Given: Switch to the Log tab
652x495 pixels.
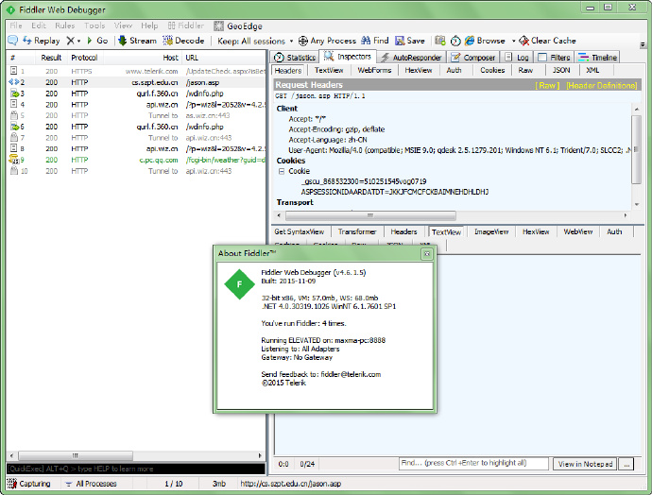Looking at the screenshot, I should [x=517, y=58].
